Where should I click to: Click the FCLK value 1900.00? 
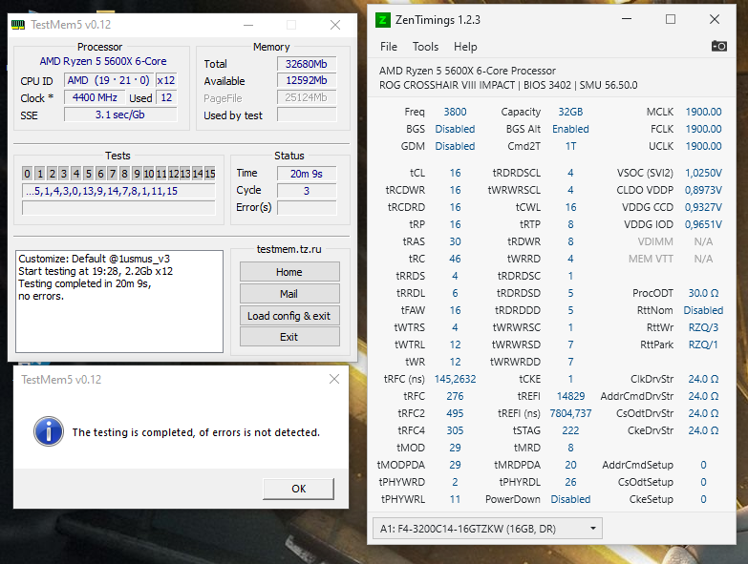point(704,129)
